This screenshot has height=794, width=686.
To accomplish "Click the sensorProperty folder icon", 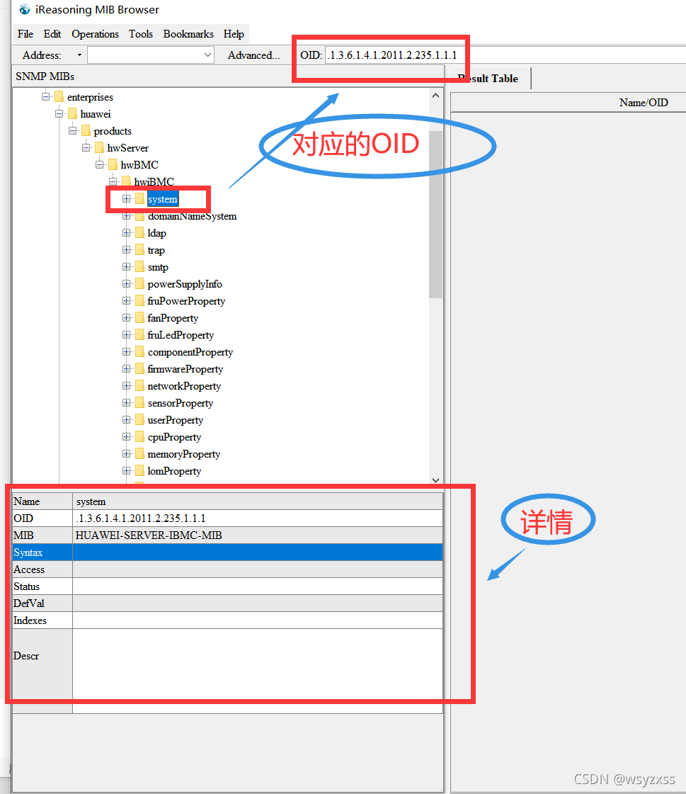I will [139, 402].
